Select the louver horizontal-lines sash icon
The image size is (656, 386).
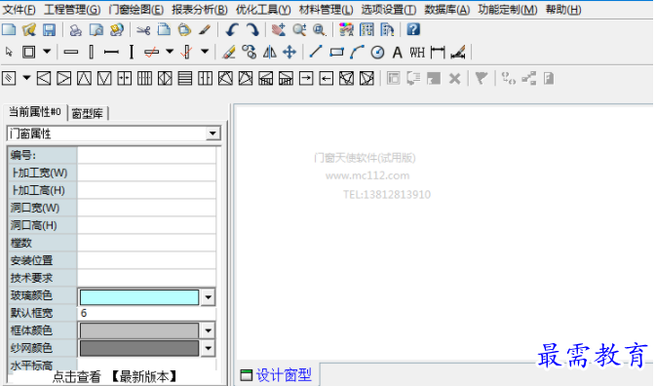coord(185,78)
